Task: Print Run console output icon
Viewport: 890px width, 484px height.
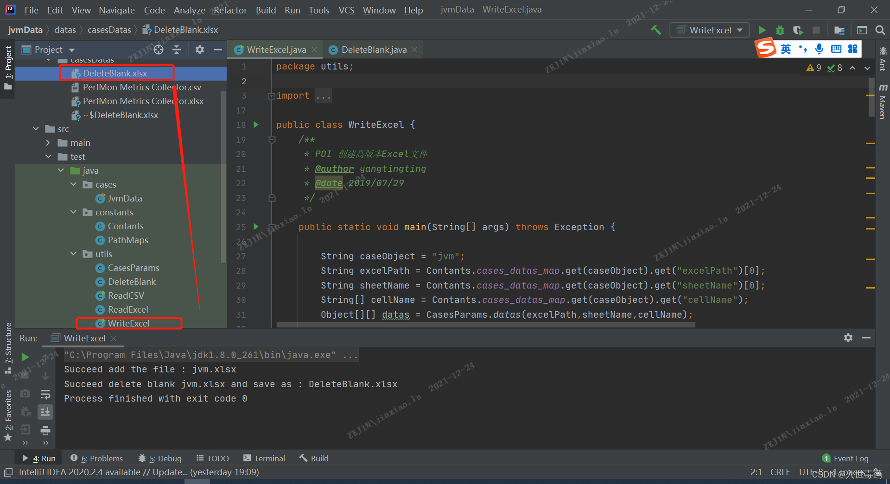Action: pyautogui.click(x=45, y=431)
